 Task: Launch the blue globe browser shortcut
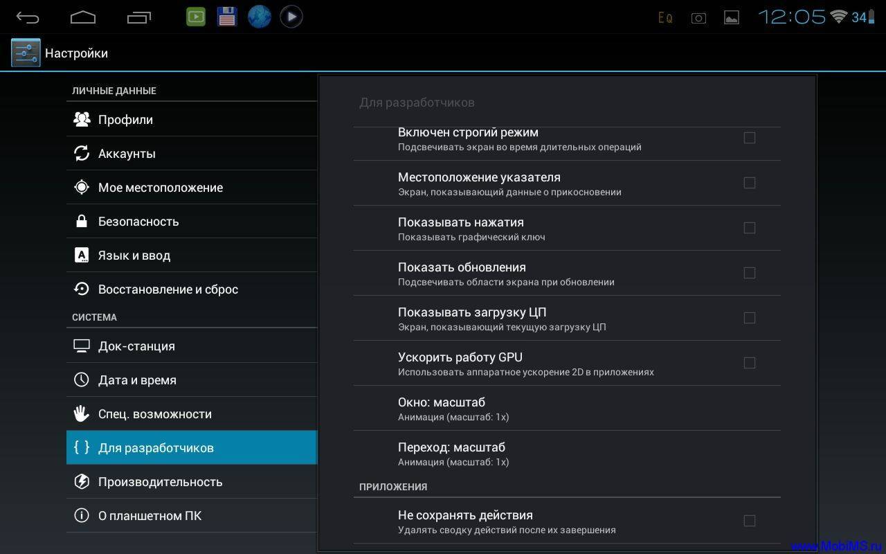click(260, 17)
